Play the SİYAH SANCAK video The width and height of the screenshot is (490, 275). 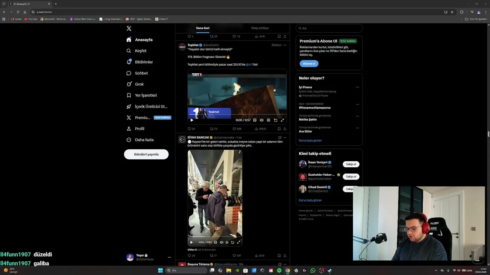[x=191, y=242]
